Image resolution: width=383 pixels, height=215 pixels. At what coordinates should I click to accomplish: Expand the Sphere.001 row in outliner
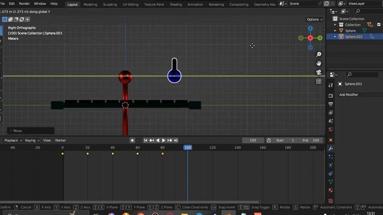(335, 36)
